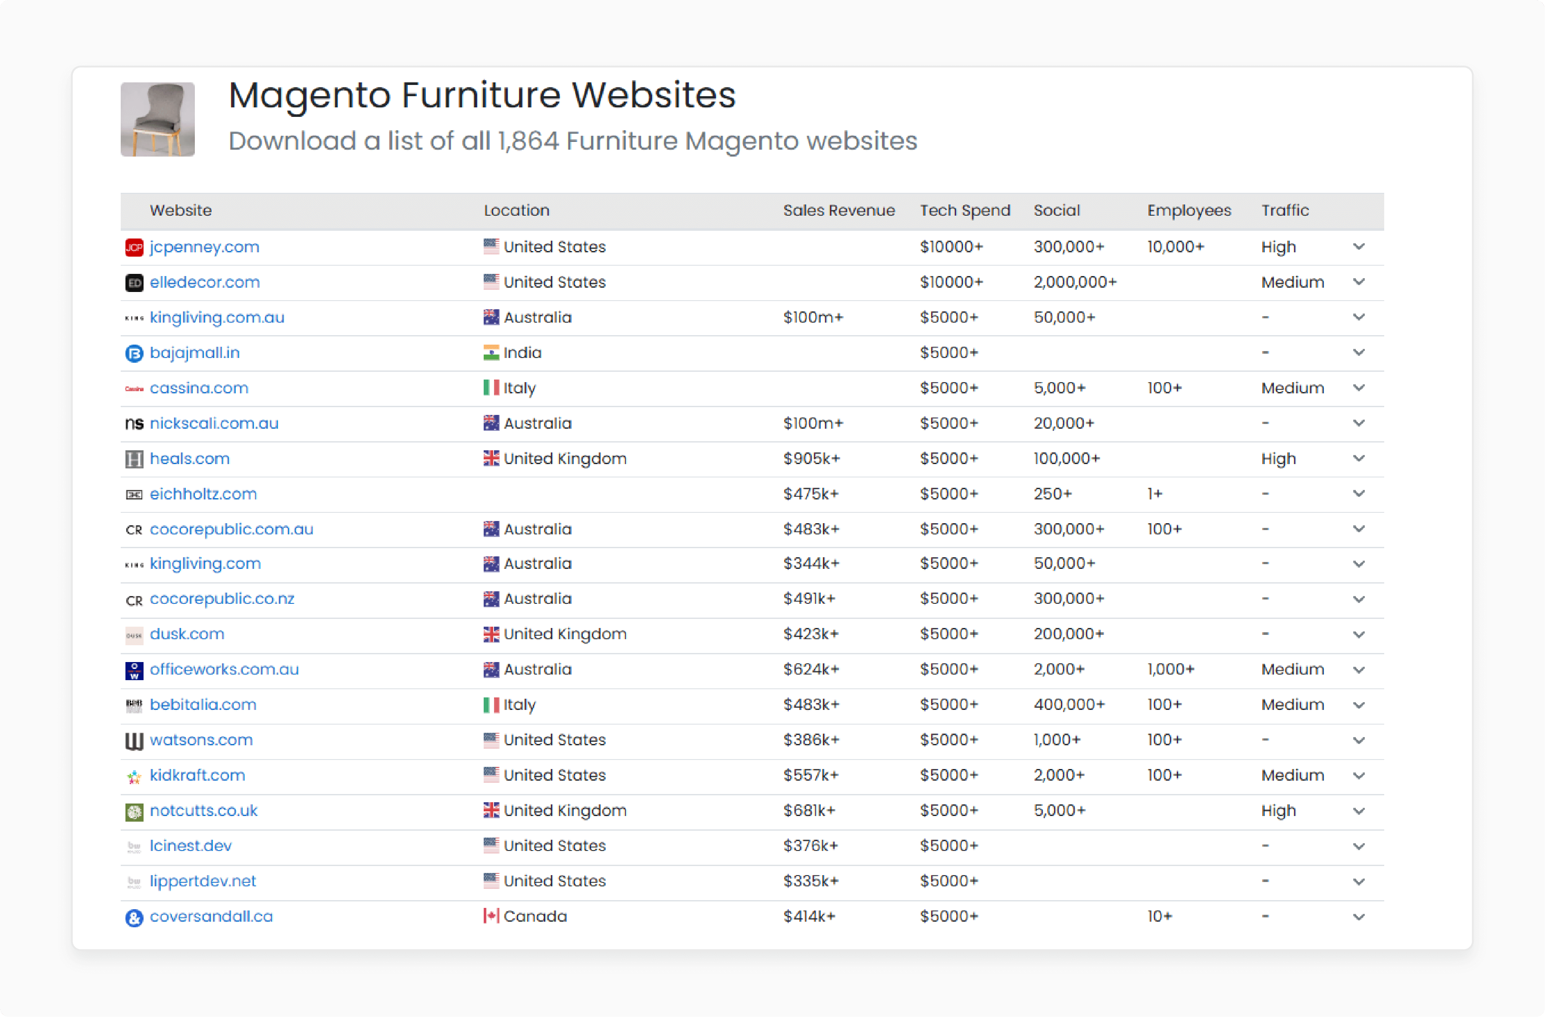1545x1017 pixels.
Task: Click the Social column header
Action: click(x=1056, y=210)
